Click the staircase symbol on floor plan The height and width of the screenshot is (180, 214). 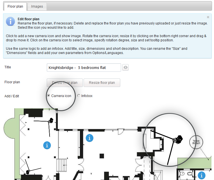[62, 165]
